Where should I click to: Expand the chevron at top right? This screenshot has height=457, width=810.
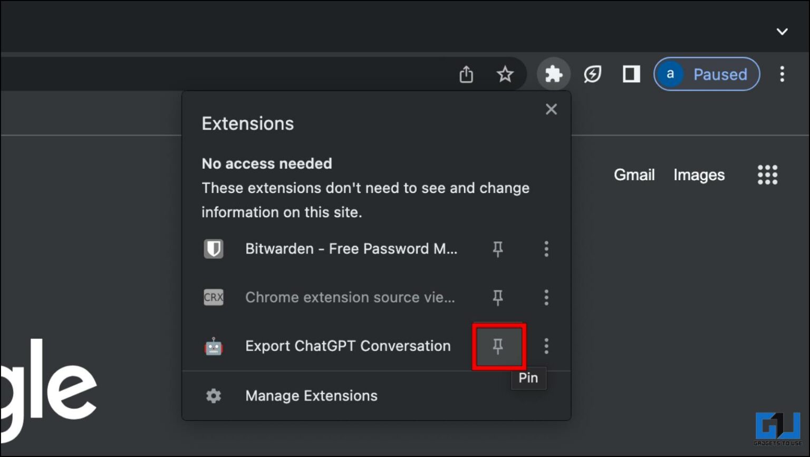click(782, 32)
